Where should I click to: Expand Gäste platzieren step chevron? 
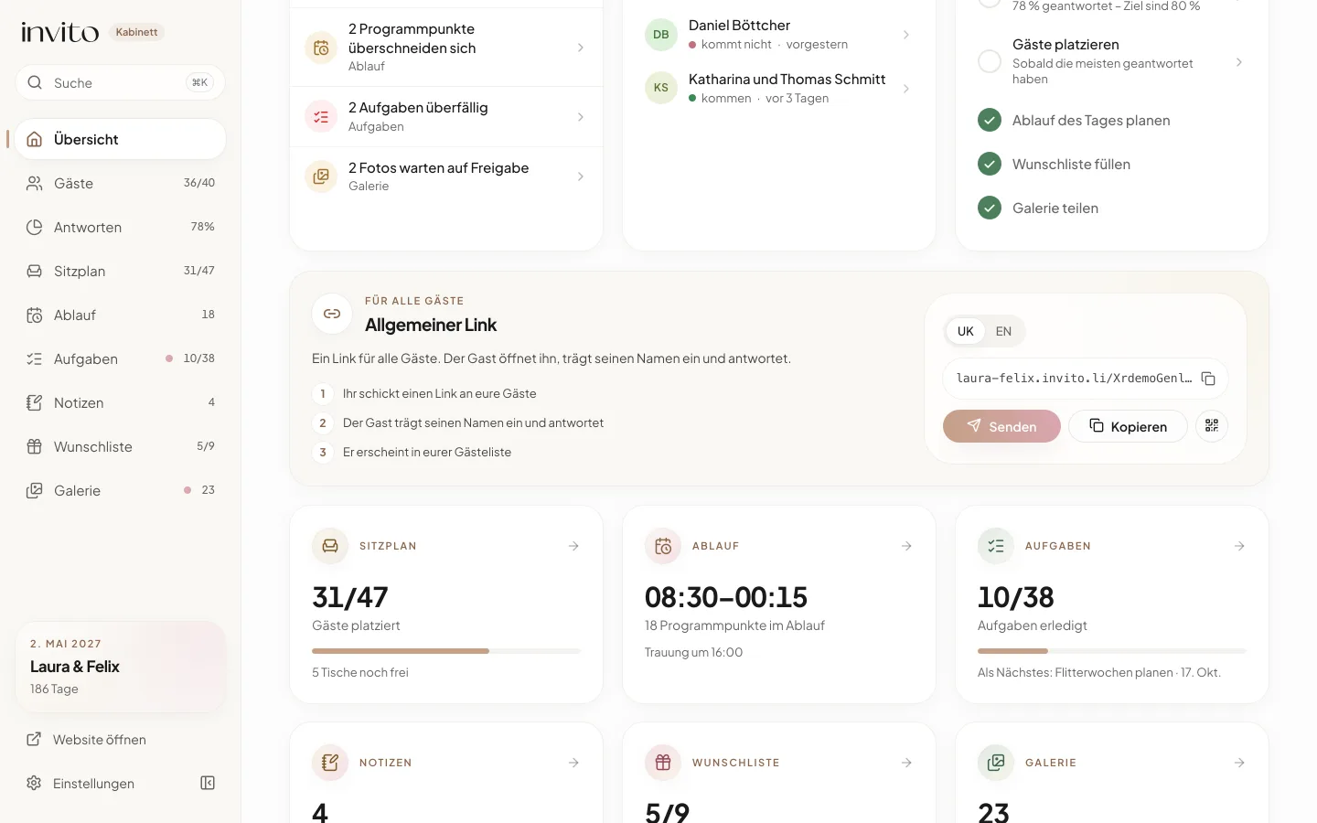(1239, 62)
